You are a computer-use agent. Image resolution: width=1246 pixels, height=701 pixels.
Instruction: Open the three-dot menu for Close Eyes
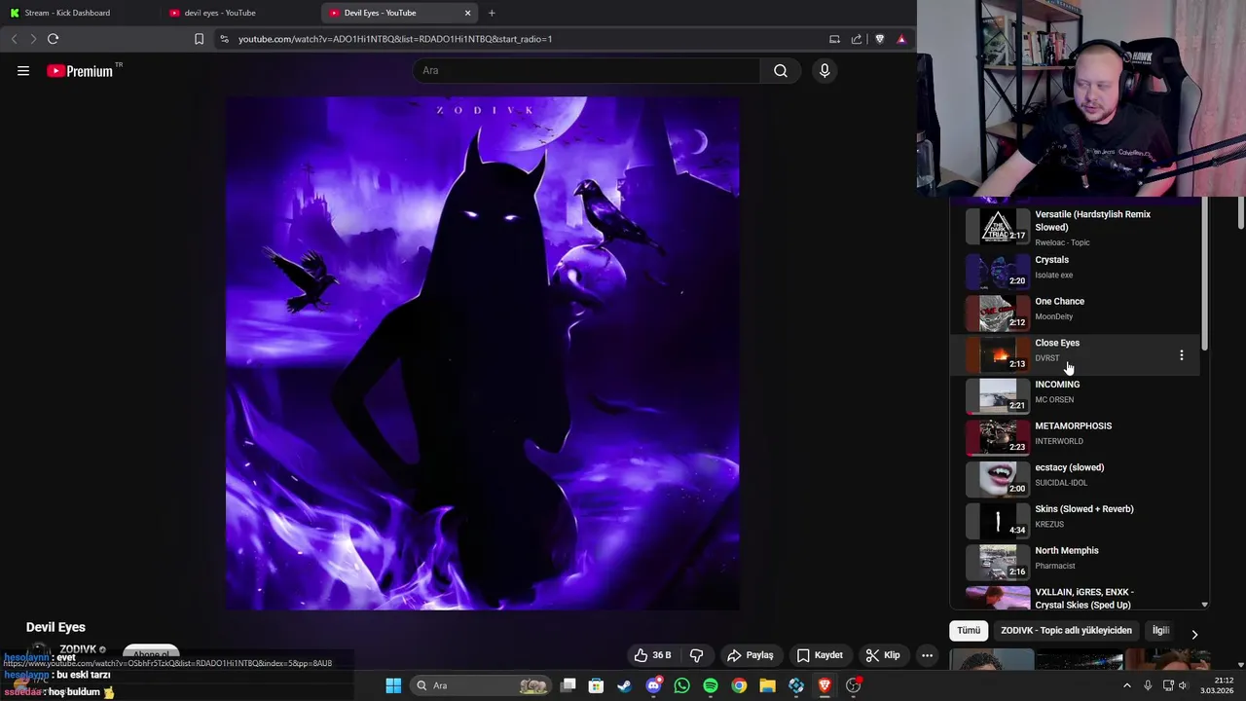[x=1182, y=355]
